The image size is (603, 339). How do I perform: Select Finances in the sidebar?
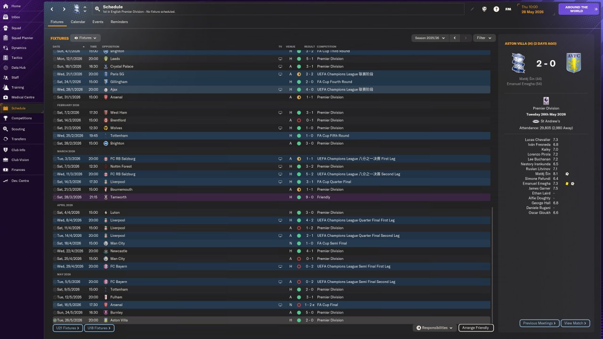click(x=22, y=169)
